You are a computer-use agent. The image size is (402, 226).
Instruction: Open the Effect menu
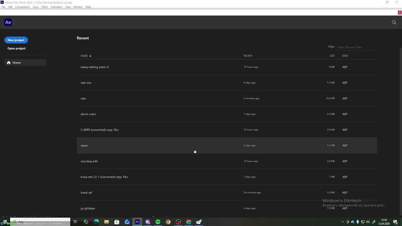point(45,7)
